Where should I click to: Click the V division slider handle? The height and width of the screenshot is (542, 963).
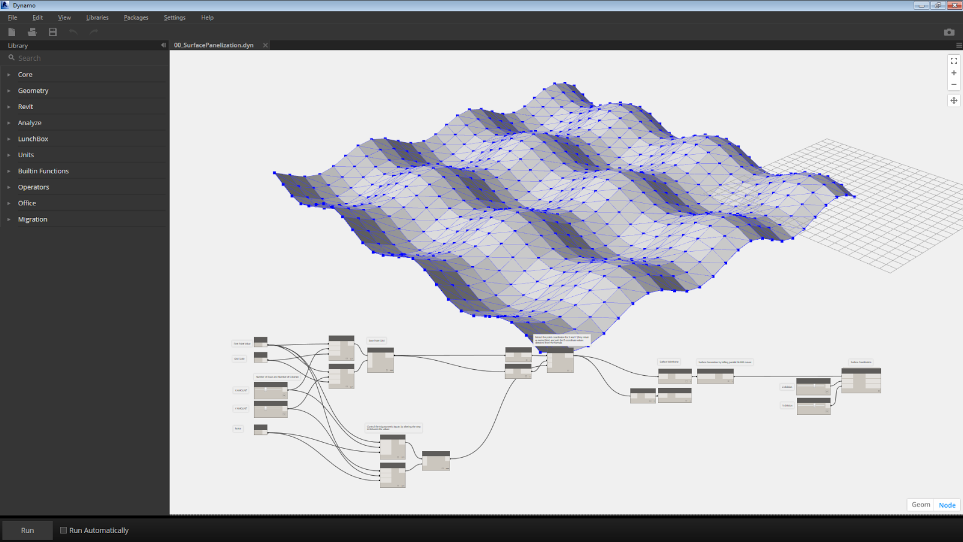click(814, 405)
